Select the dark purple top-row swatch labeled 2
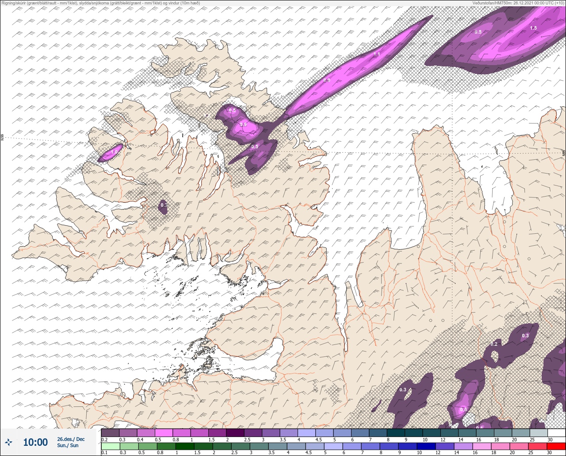 (x=235, y=433)
